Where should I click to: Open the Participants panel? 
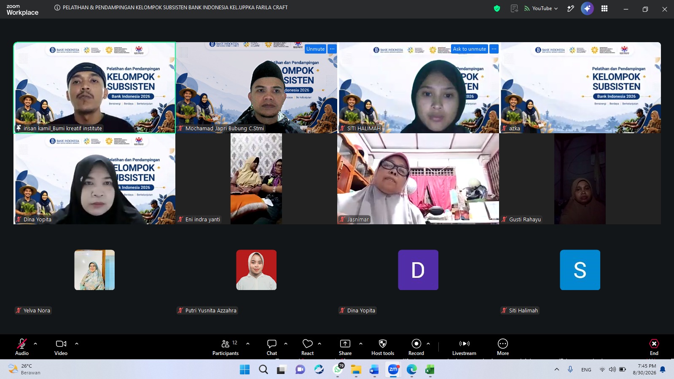[x=226, y=347]
